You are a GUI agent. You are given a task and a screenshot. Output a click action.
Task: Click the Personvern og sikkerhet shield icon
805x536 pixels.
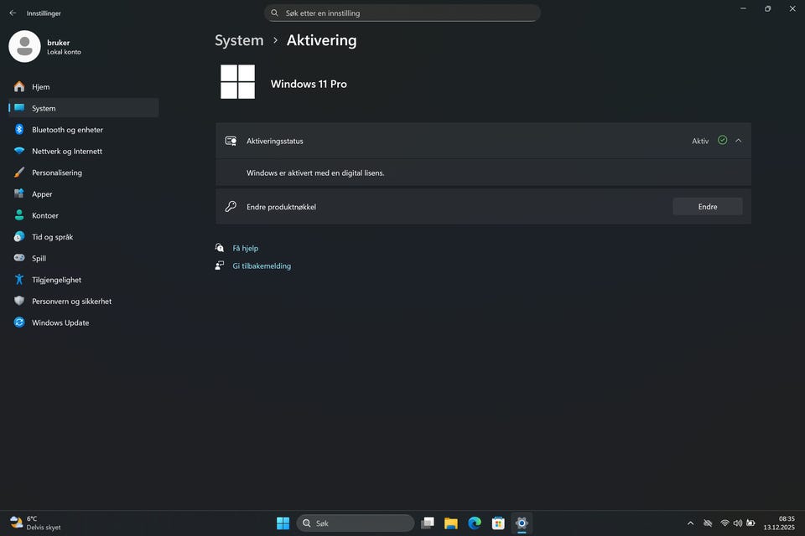point(19,301)
